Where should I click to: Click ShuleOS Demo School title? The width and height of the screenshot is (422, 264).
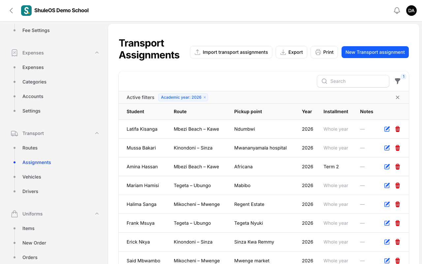click(x=61, y=11)
